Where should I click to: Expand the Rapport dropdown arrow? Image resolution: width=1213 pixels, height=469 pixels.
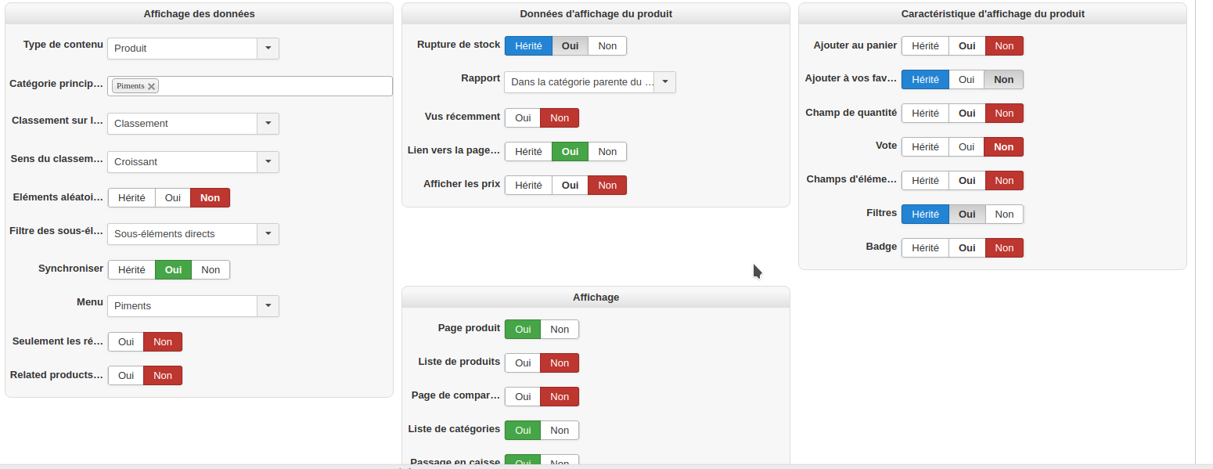click(664, 82)
